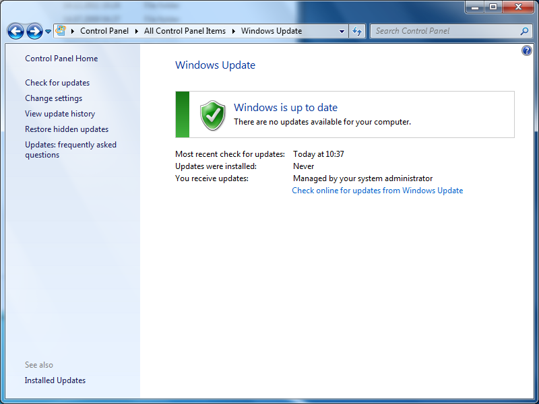The width and height of the screenshot is (539, 404).
Task: Click Check online for updates from Windows Update
Action: tap(377, 191)
